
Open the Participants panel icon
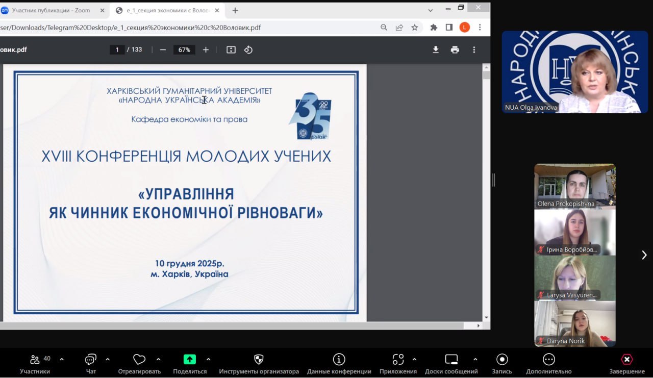(x=35, y=360)
